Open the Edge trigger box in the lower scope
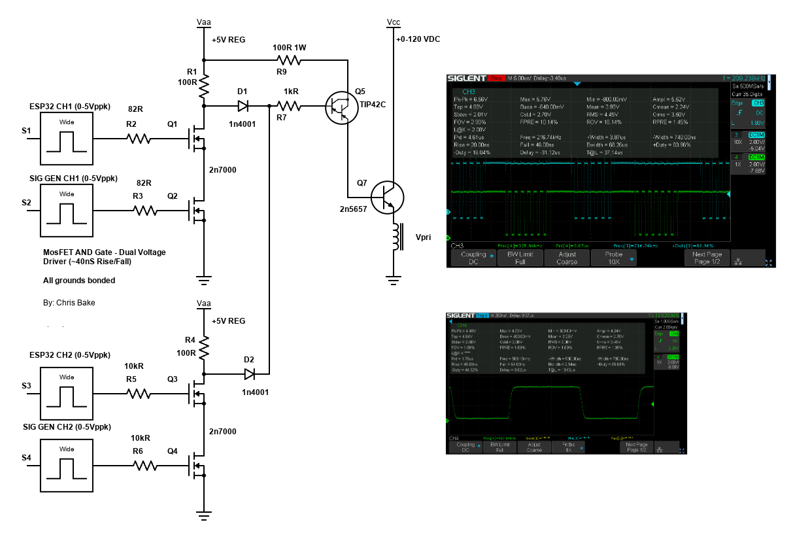 coord(667,340)
